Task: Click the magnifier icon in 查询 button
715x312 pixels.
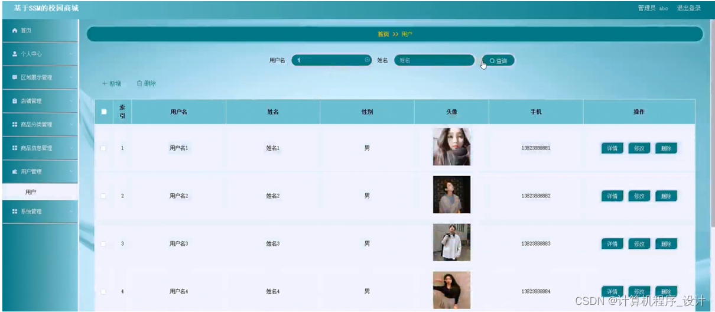Action: click(x=492, y=60)
